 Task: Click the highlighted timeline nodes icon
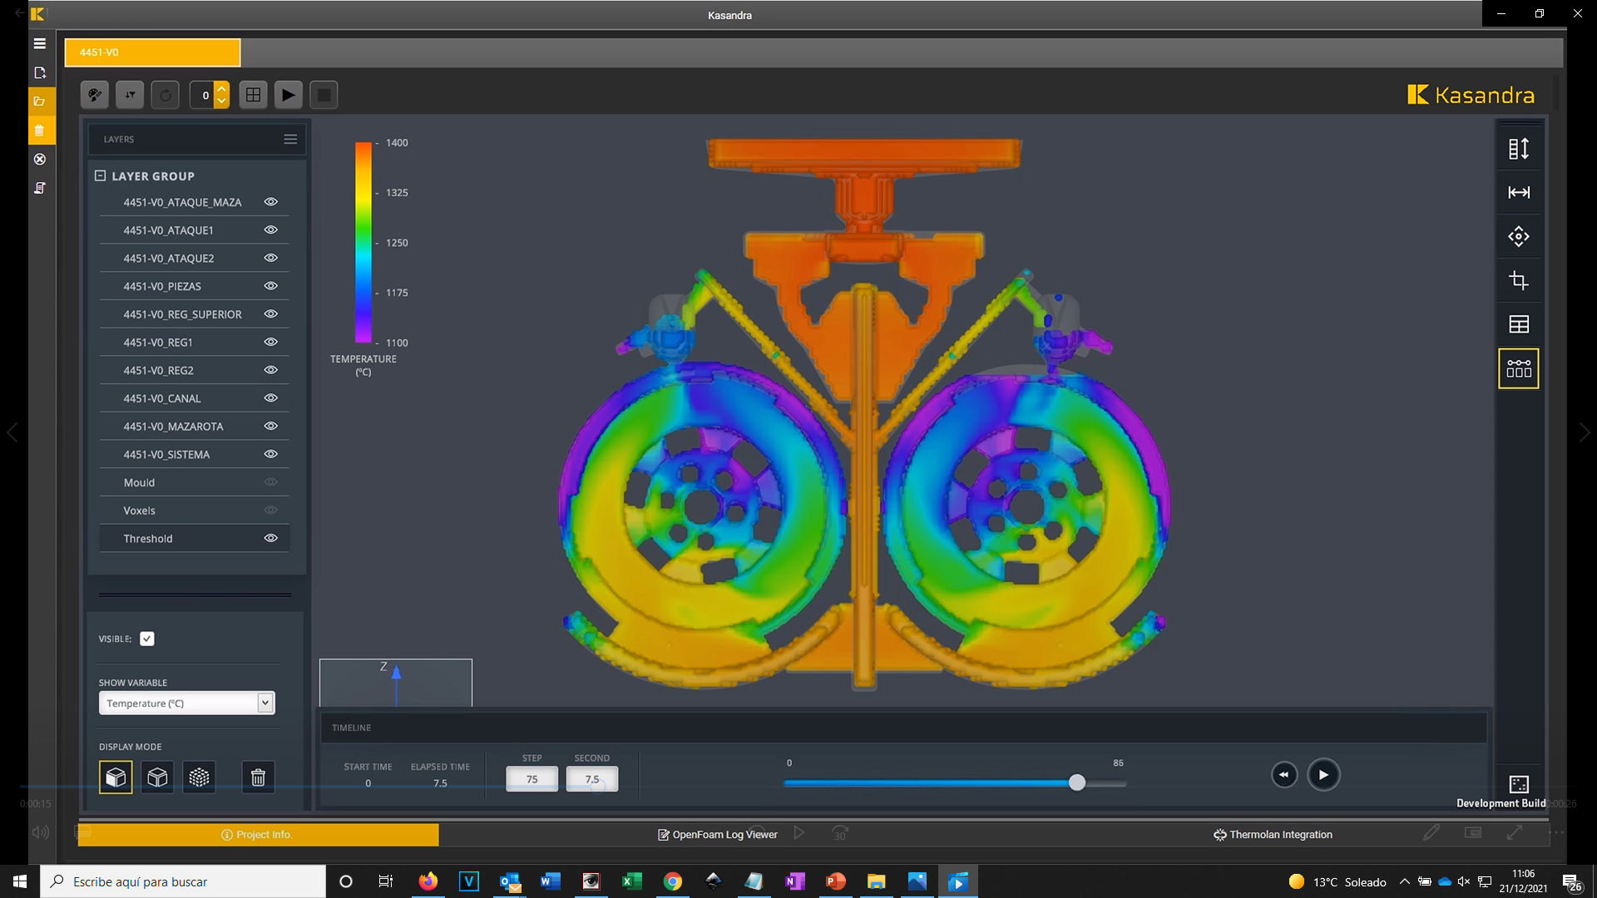tap(1518, 368)
